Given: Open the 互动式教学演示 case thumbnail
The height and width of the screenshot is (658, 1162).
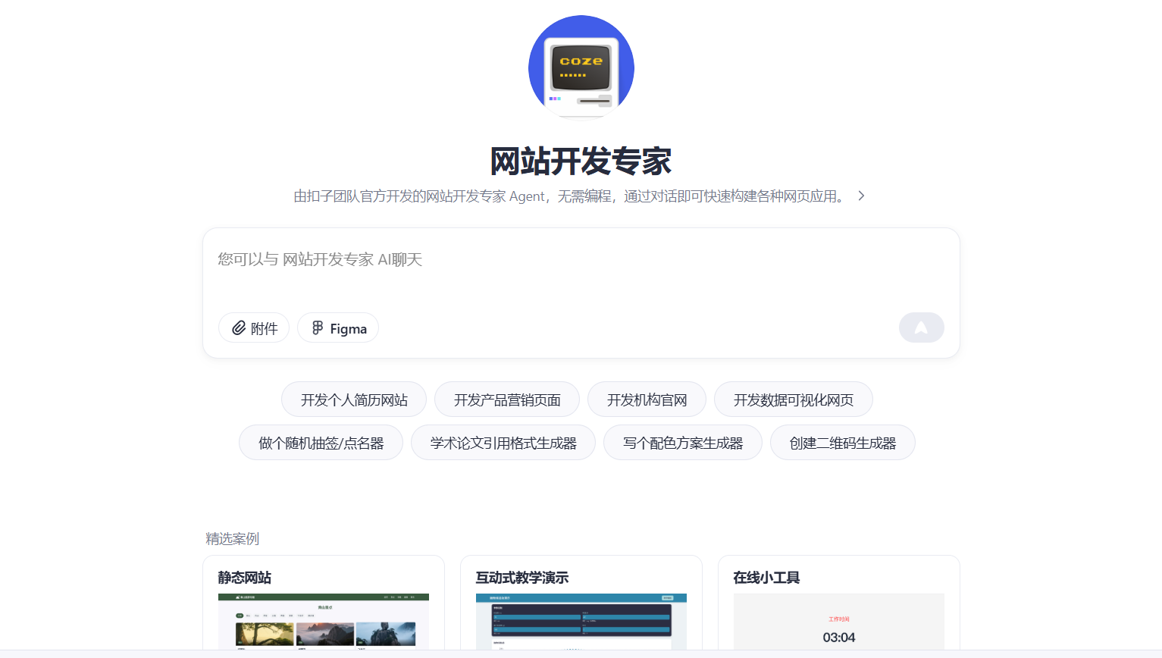Looking at the screenshot, I should click(581, 621).
